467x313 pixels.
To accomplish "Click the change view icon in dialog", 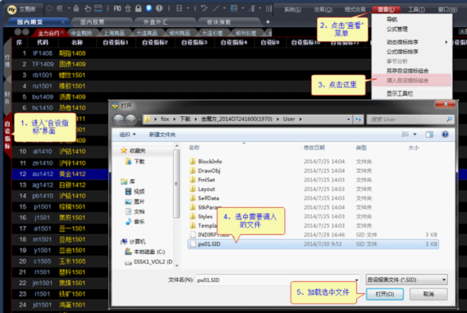I will coord(405,134).
